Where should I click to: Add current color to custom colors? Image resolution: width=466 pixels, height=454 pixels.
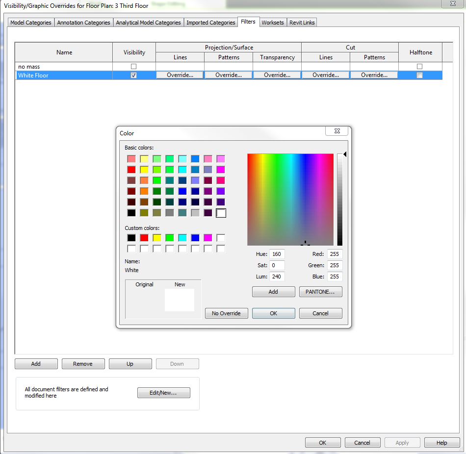click(273, 292)
